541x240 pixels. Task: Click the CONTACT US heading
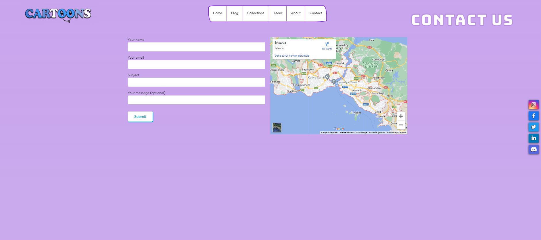tap(462, 20)
